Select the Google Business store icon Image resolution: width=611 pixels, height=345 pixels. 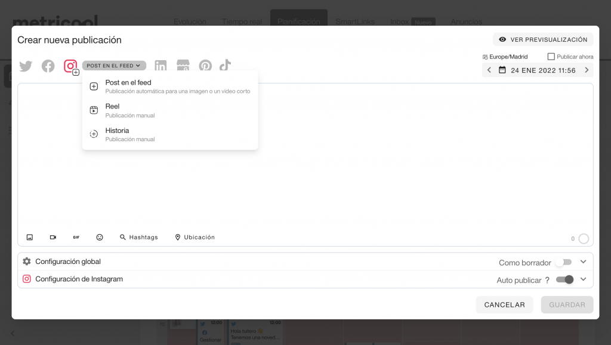[183, 66]
